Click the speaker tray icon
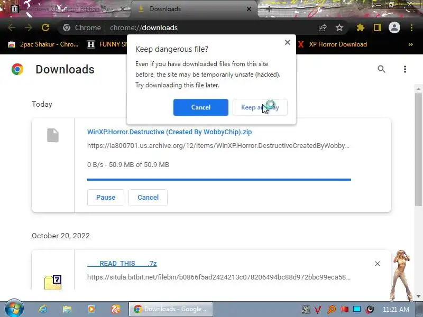The height and width of the screenshot is (317, 423). [x=370, y=309]
